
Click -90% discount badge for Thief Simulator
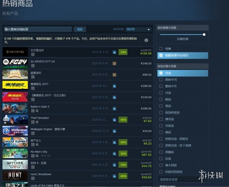click(x=123, y=120)
